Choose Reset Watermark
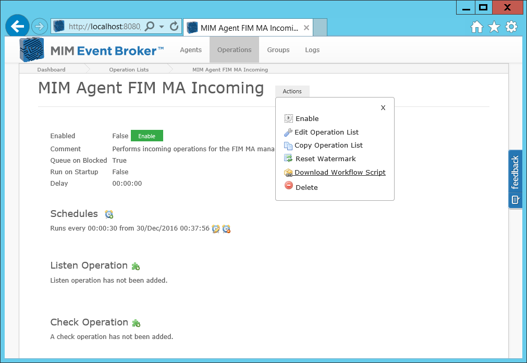The width and height of the screenshot is (527, 363). click(325, 159)
